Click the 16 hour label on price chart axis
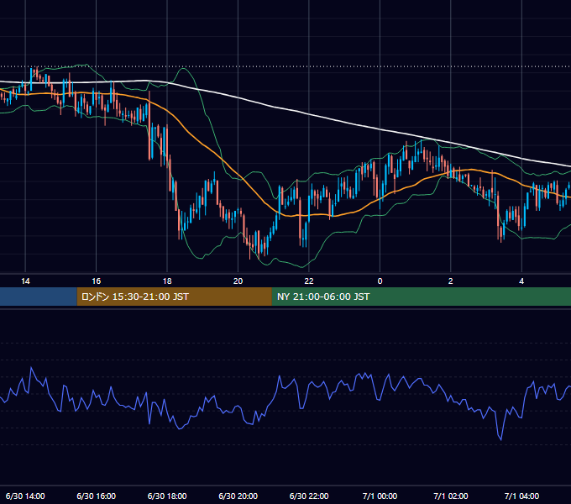The image size is (571, 504). click(96, 281)
